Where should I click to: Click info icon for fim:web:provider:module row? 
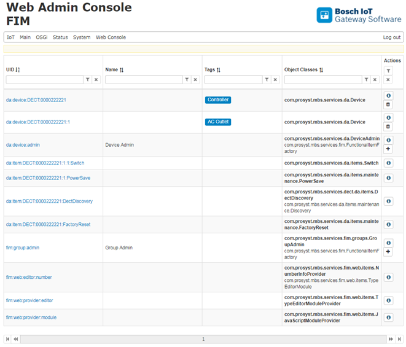point(388,318)
